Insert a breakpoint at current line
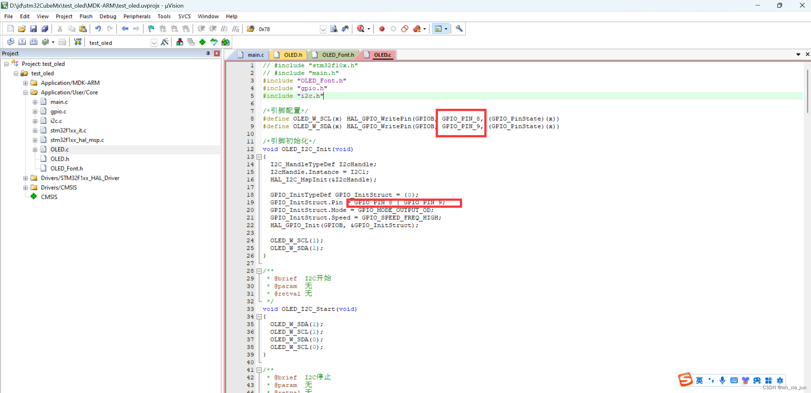 pos(381,29)
